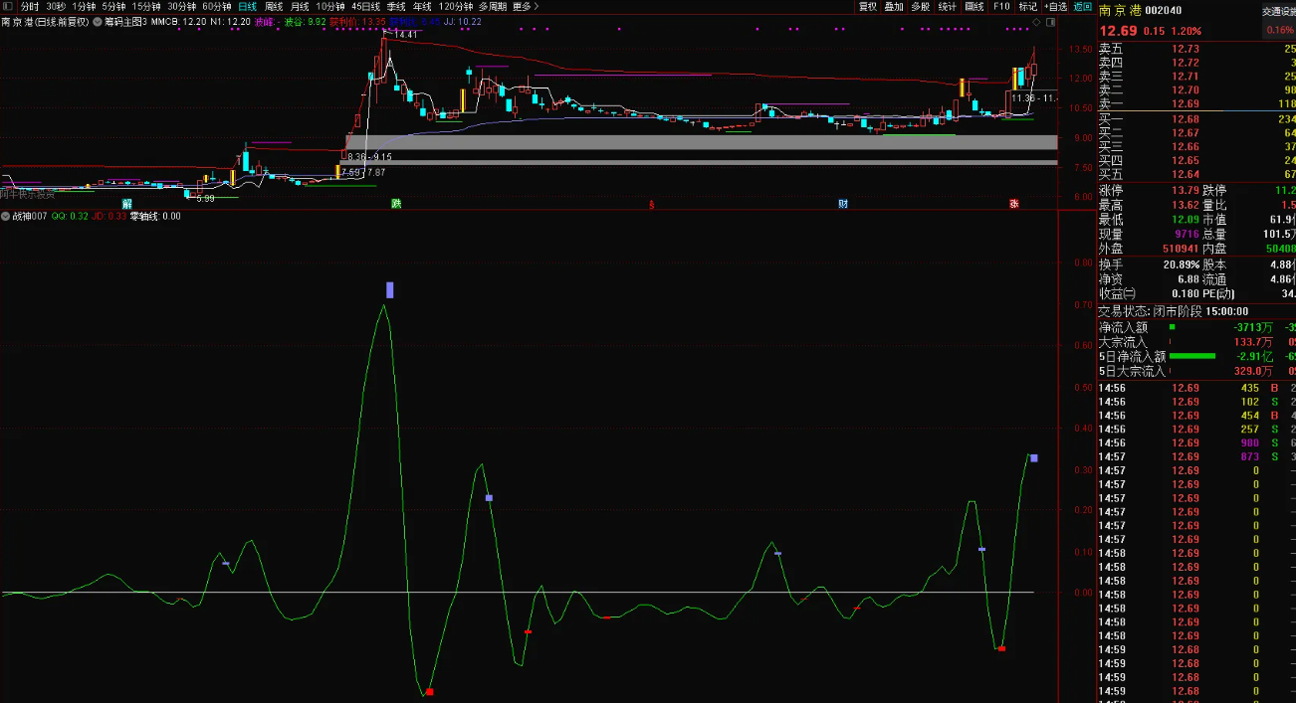Click the green 跌 event marker
Image resolution: width=1296 pixels, height=703 pixels.
click(395, 204)
